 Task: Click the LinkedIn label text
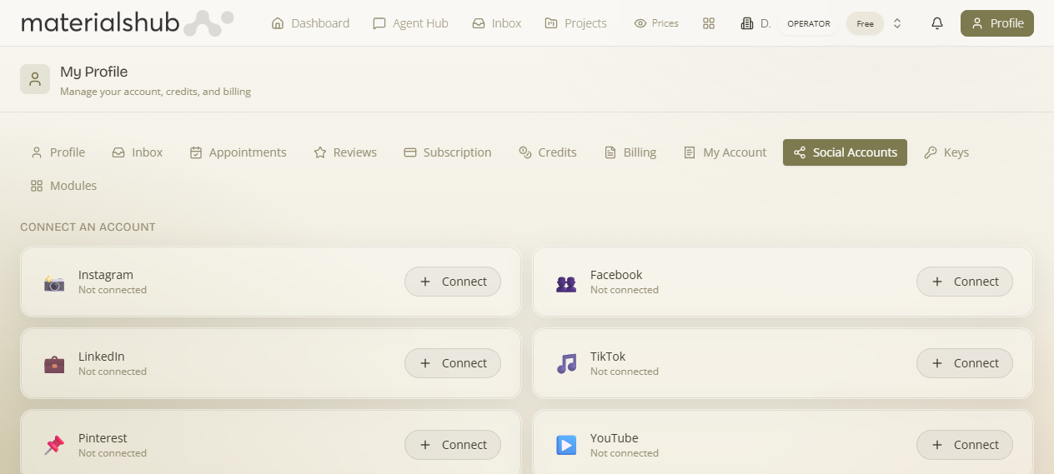click(x=102, y=357)
